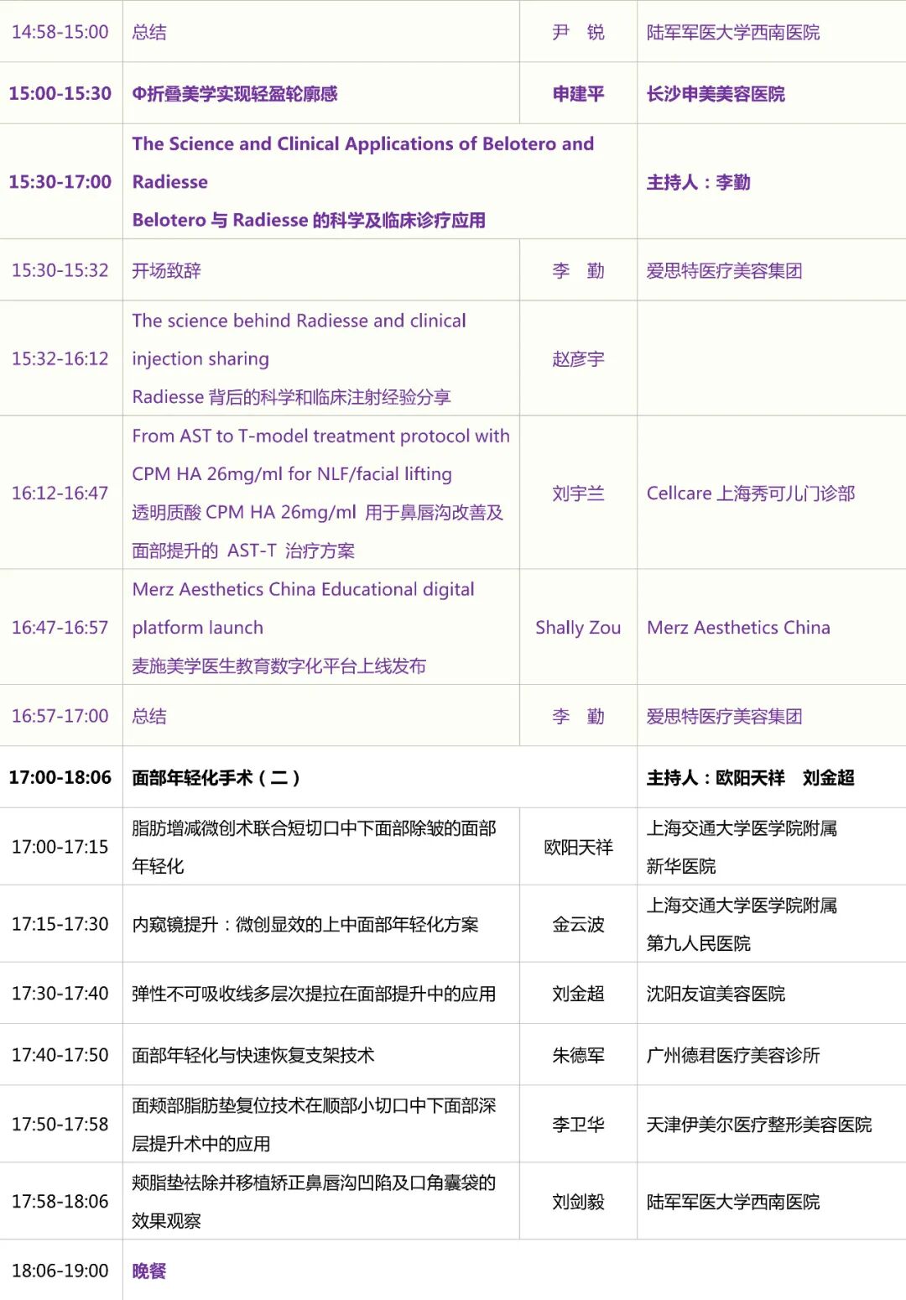Open 面部年轻化手术（二） section header
Screen dimensions: 906x1300
pos(218,778)
